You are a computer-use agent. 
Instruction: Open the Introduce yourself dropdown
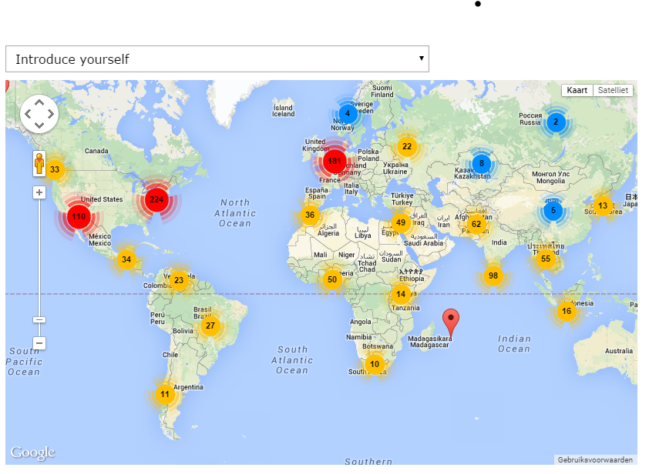(217, 59)
